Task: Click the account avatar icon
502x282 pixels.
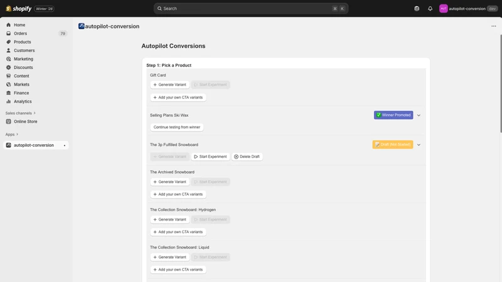Action: click(x=443, y=9)
